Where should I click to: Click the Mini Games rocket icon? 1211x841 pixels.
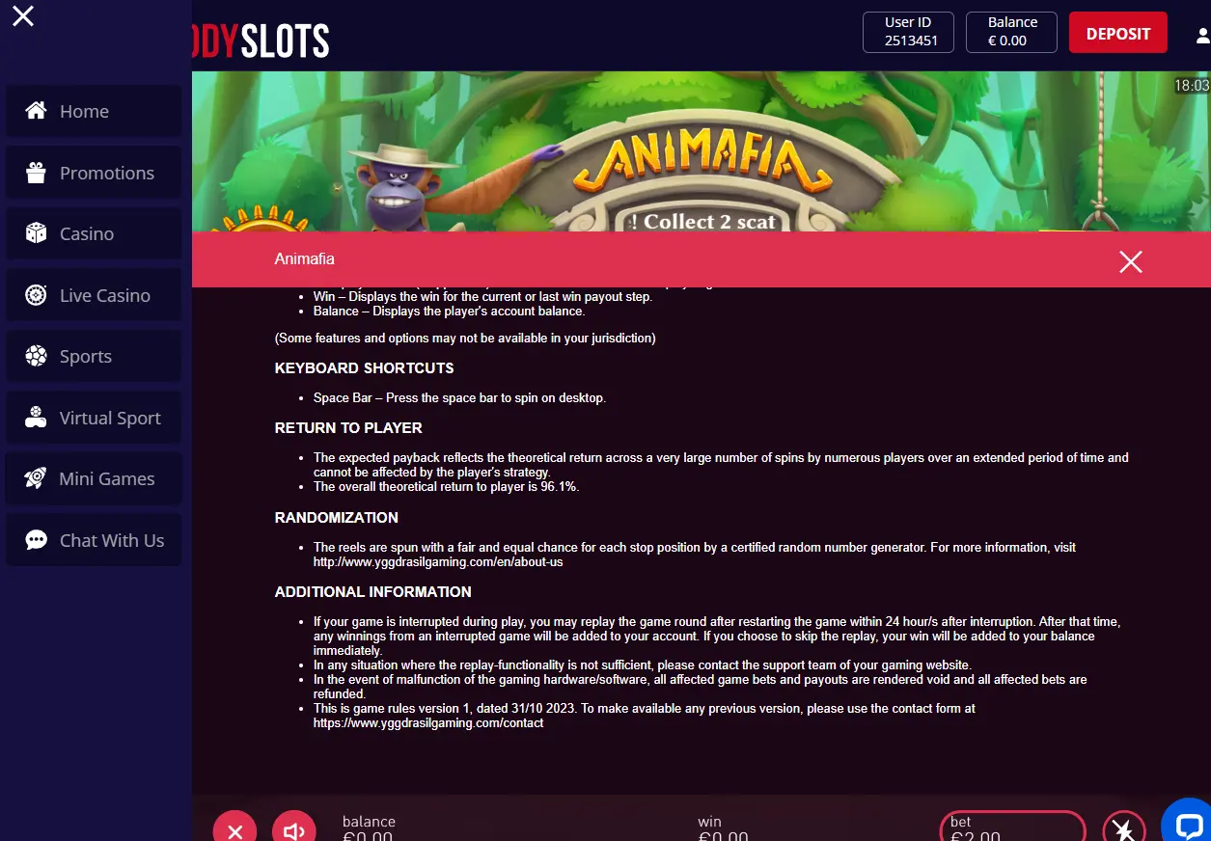point(36,478)
